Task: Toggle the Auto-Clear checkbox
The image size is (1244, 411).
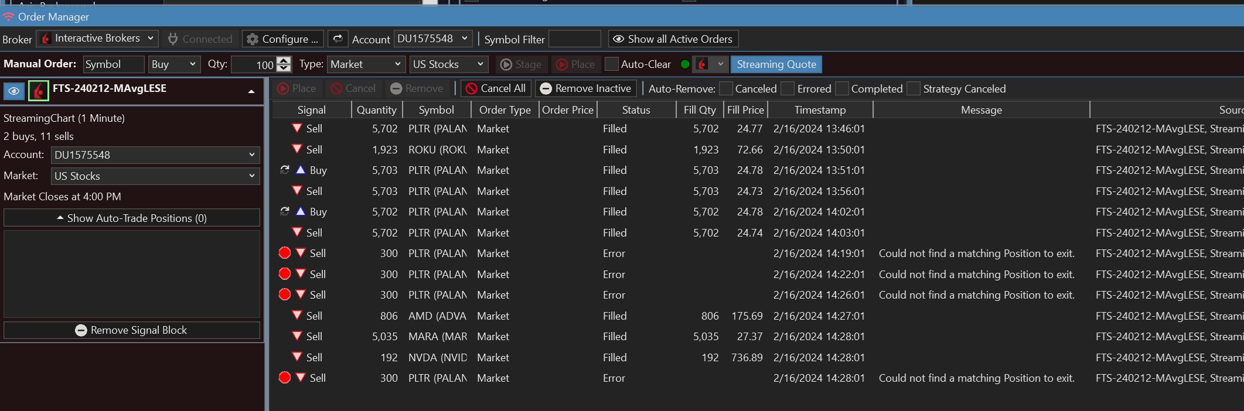Action: coord(611,64)
